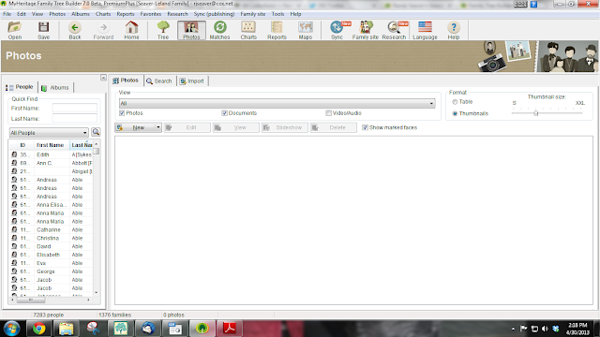Screen dimensions: 600x337
Task: Go forward with the Forward arrow
Action: (103, 30)
